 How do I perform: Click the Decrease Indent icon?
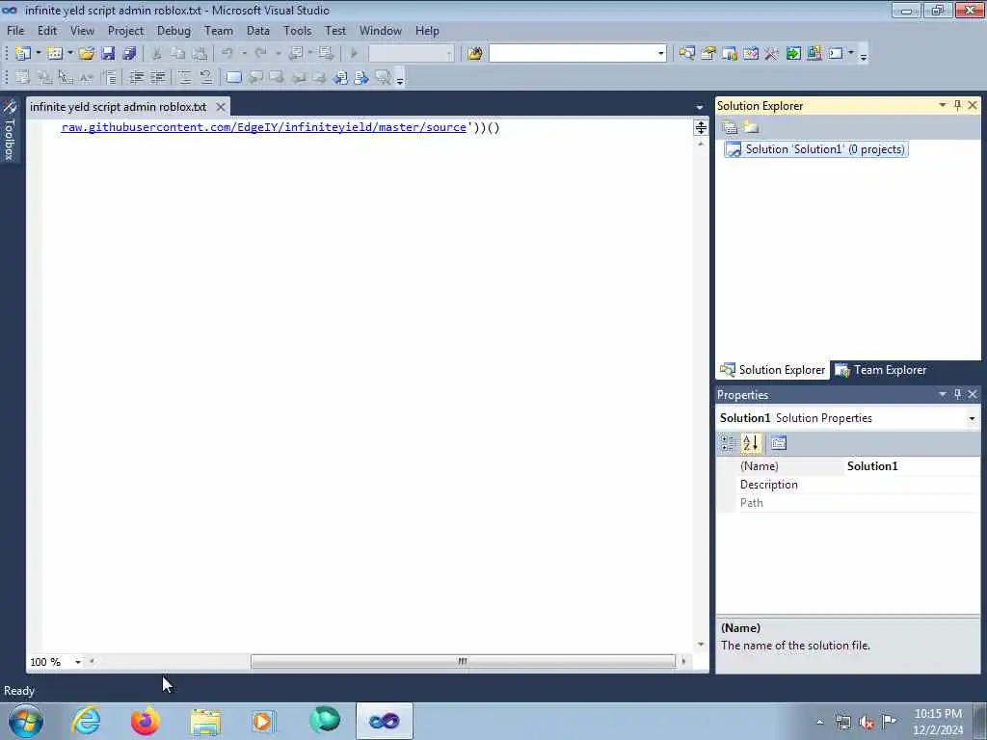136,77
